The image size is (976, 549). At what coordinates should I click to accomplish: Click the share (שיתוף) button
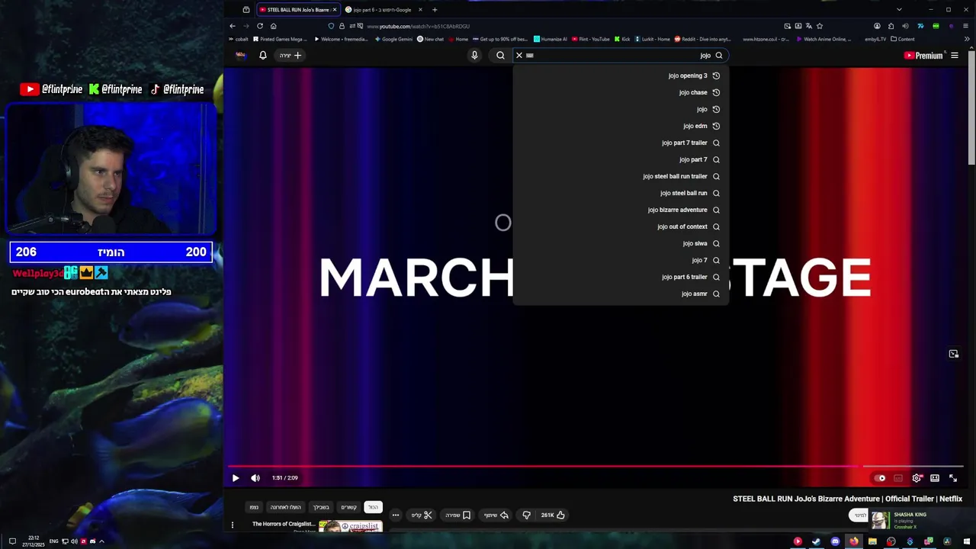(x=496, y=515)
